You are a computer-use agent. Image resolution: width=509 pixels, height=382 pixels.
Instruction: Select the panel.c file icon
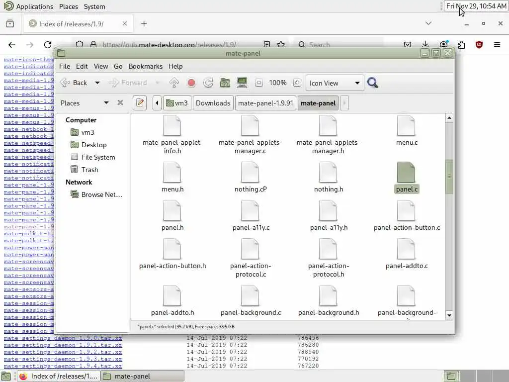click(x=406, y=173)
